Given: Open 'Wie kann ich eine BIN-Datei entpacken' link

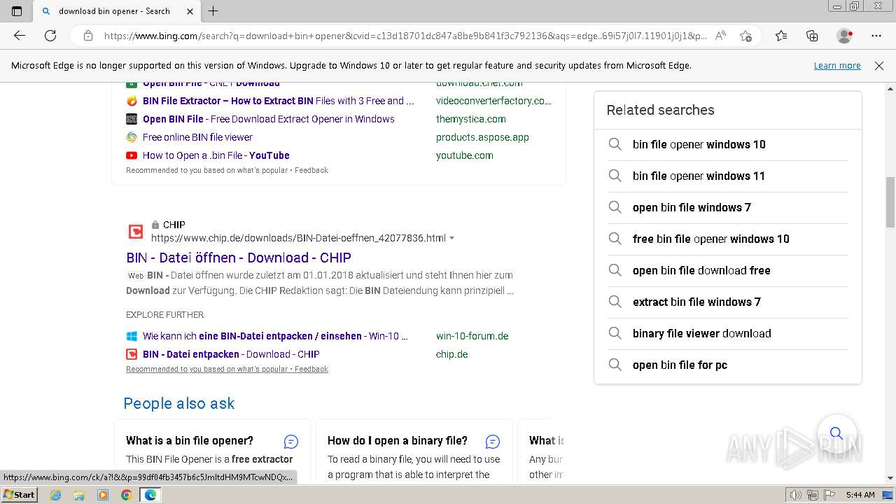Looking at the screenshot, I should click(x=275, y=336).
